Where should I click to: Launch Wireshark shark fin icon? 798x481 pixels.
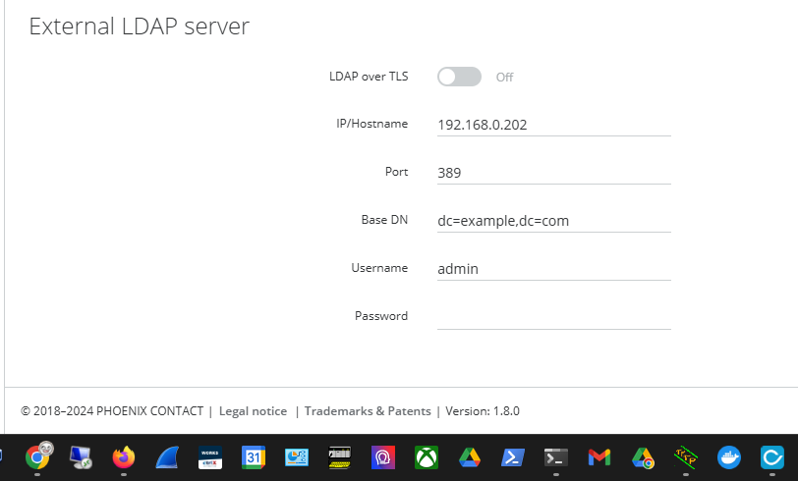[x=167, y=457]
